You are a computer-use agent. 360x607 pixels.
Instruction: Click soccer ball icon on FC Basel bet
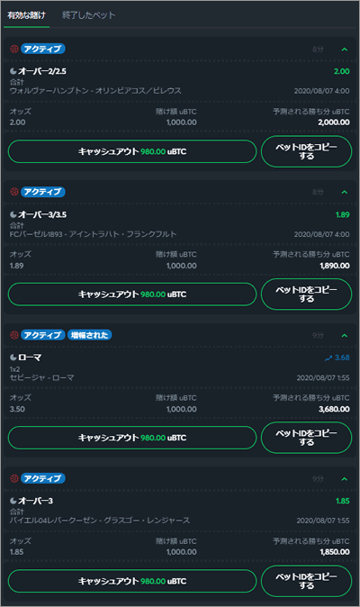click(x=14, y=192)
